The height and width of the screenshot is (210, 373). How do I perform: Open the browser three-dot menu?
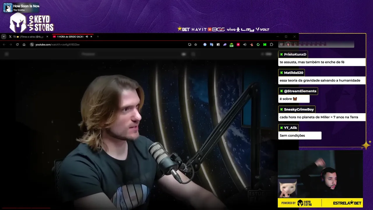pos(295,44)
